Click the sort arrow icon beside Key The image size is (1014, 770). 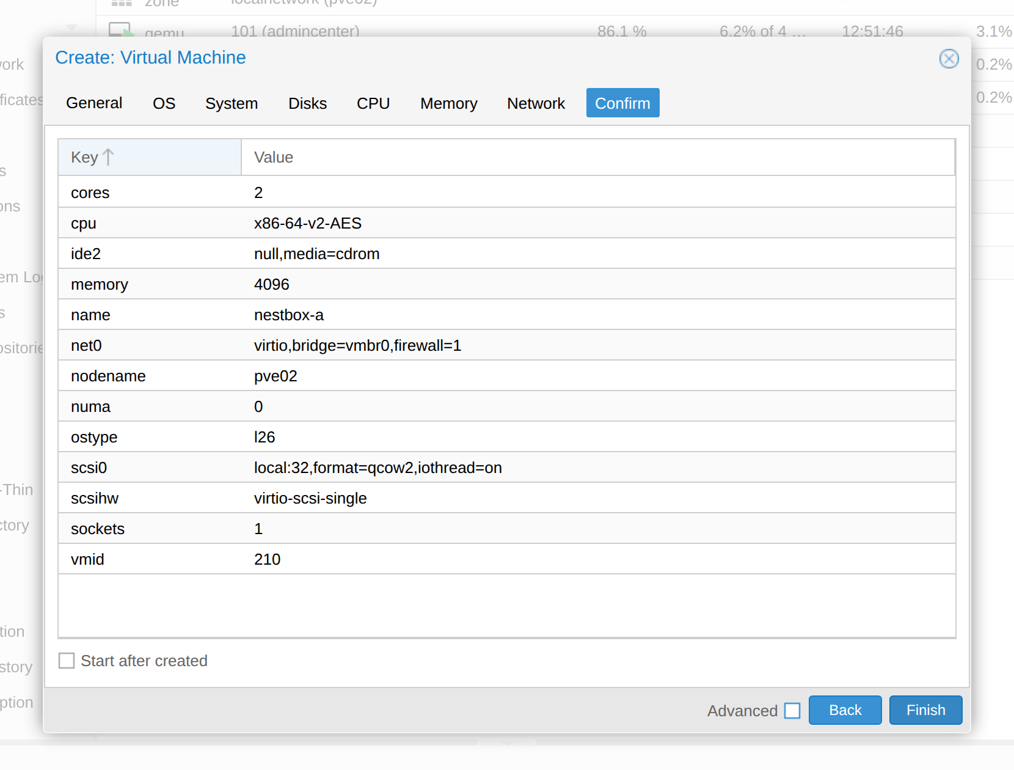click(x=108, y=157)
